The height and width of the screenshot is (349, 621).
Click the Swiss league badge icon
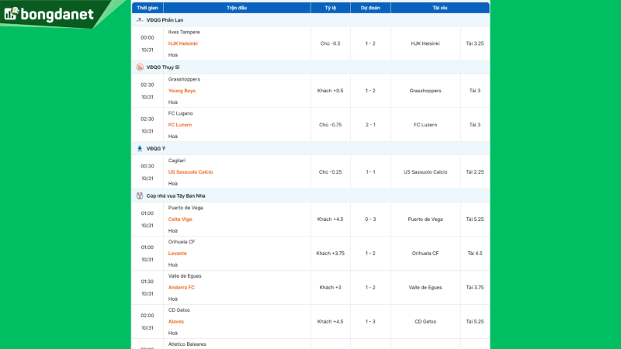coord(140,67)
